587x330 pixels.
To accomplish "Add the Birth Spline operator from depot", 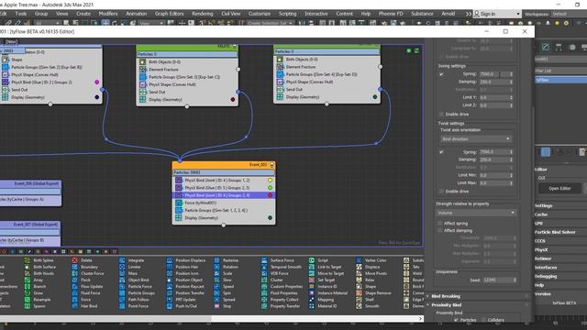I will 40,260.
